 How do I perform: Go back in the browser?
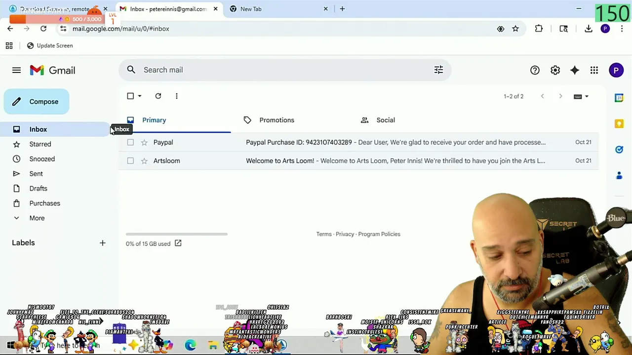pyautogui.click(x=10, y=29)
